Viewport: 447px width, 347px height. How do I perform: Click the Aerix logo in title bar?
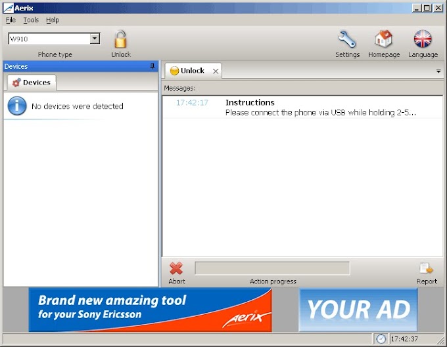(8, 8)
